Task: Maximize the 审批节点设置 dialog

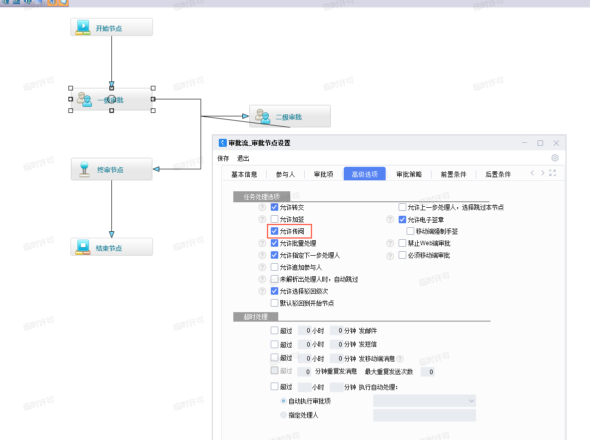Action: [541, 143]
